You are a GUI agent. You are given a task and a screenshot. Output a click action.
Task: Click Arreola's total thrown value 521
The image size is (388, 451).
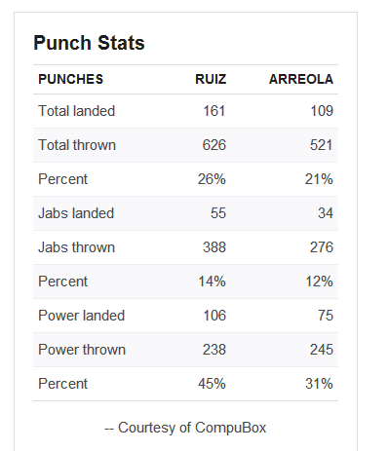[x=322, y=145]
